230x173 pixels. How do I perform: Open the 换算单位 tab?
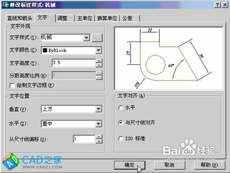point(107,18)
